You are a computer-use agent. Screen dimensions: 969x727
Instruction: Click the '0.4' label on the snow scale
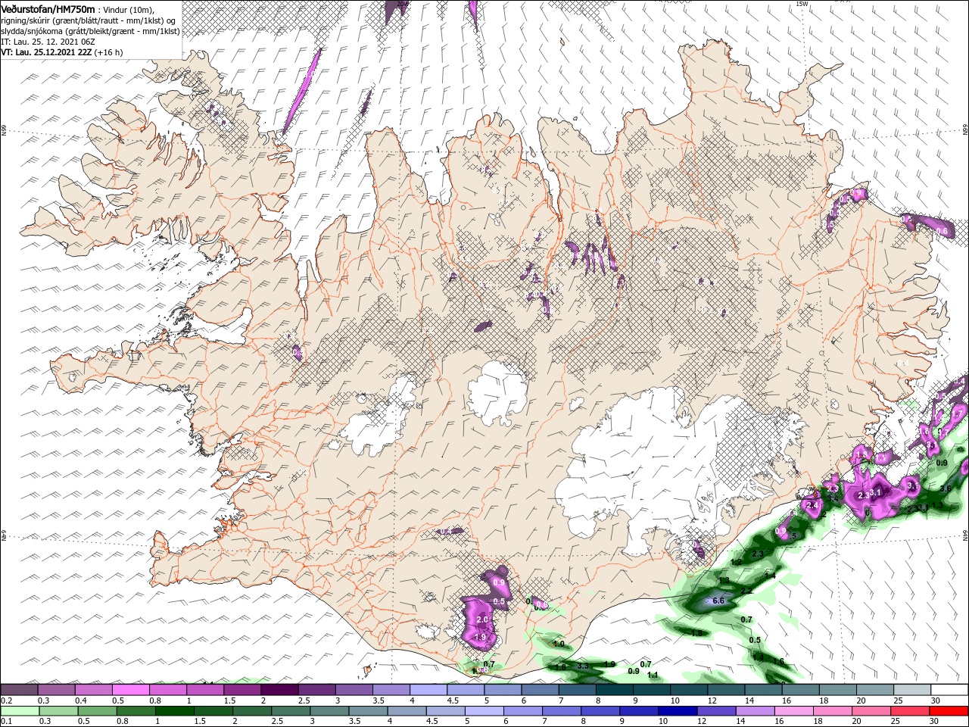[81, 700]
